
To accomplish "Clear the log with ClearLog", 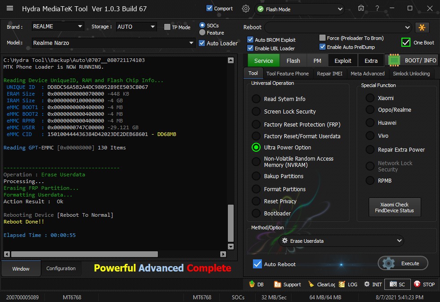I will tap(322, 284).
